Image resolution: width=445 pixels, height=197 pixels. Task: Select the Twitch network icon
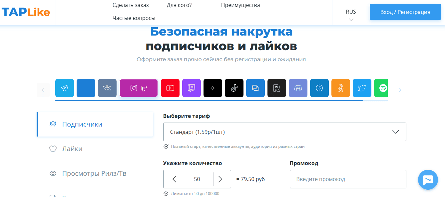[192, 88]
